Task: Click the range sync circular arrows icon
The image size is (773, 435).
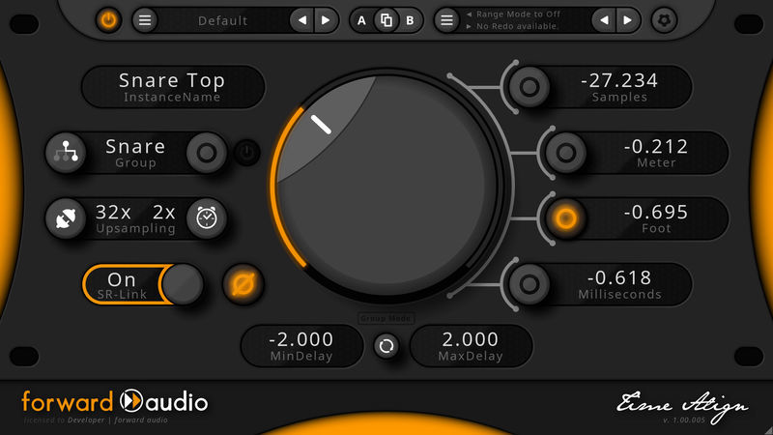Action: pos(386,346)
